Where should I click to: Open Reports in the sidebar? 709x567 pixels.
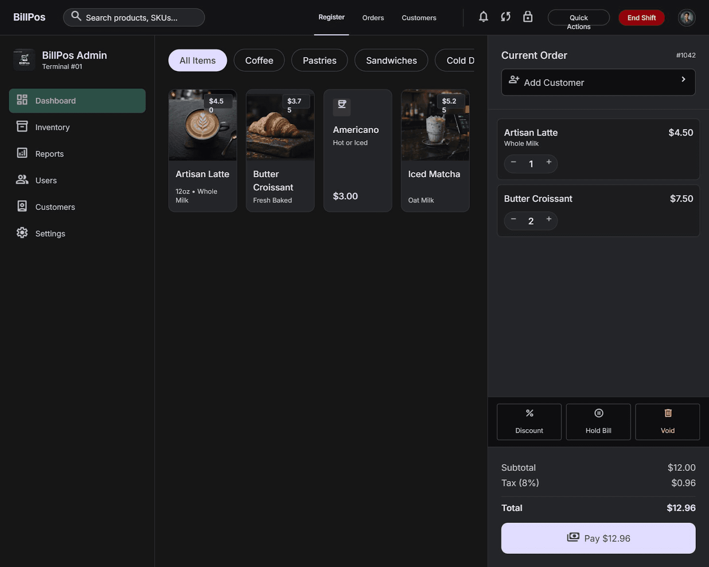tap(77, 154)
